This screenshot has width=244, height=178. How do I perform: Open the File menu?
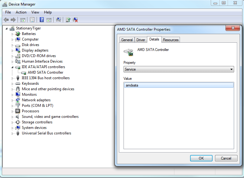pyautogui.click(x=8, y=12)
